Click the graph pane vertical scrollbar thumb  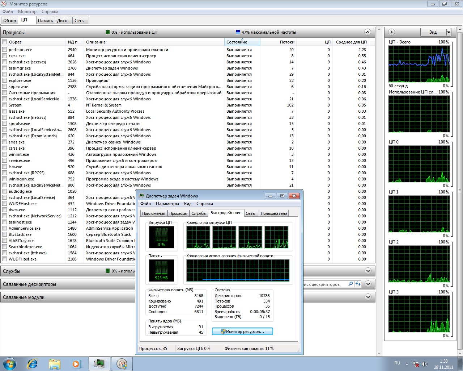click(x=460, y=191)
